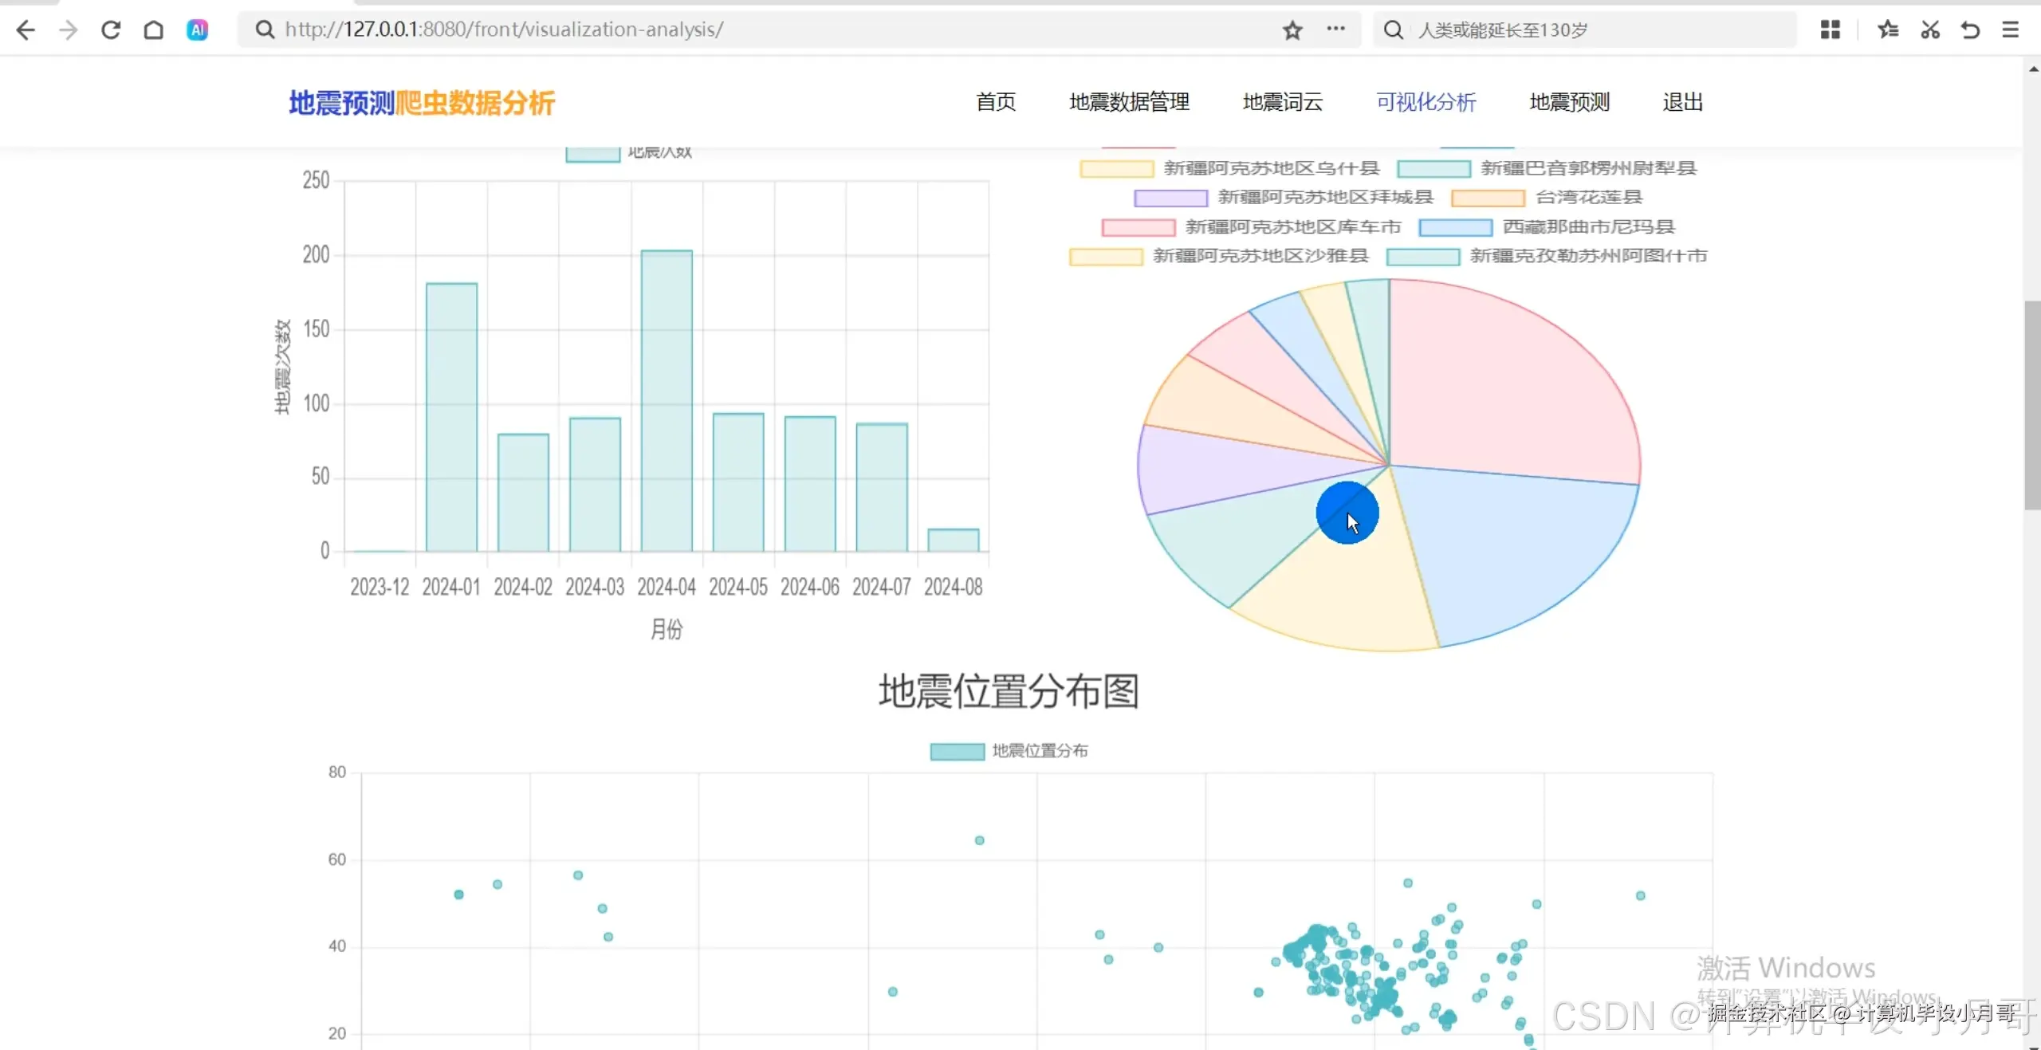Open address bar more options ellipsis
This screenshot has width=2041, height=1050.
click(x=1335, y=29)
